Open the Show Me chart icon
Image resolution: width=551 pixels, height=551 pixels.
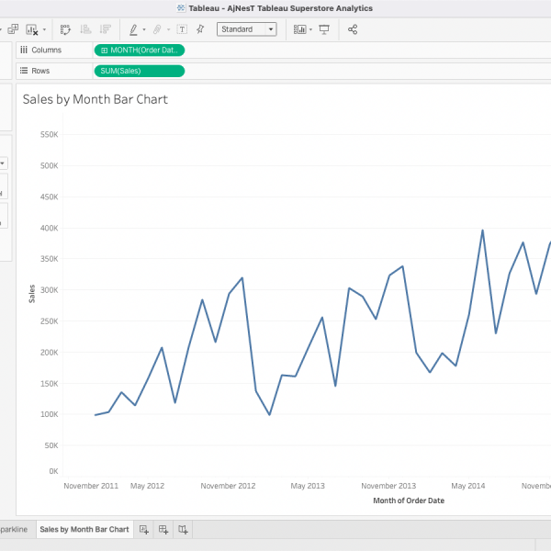click(299, 29)
